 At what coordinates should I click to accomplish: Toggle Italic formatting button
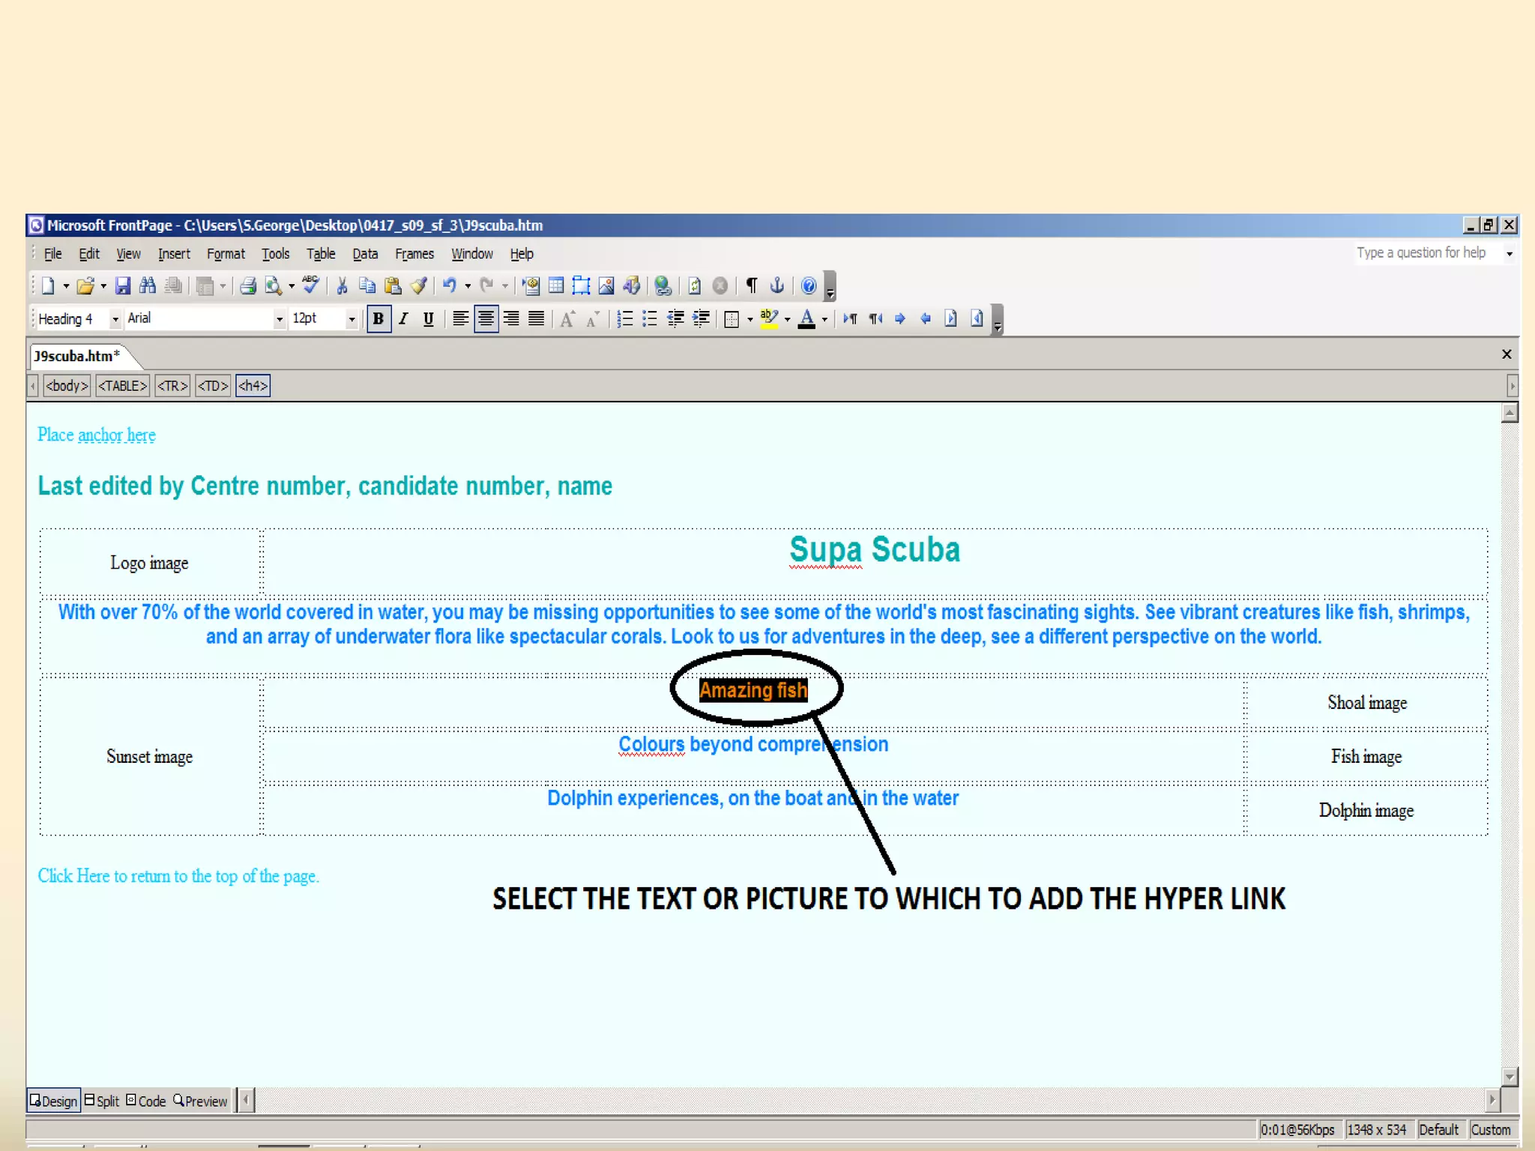(403, 319)
